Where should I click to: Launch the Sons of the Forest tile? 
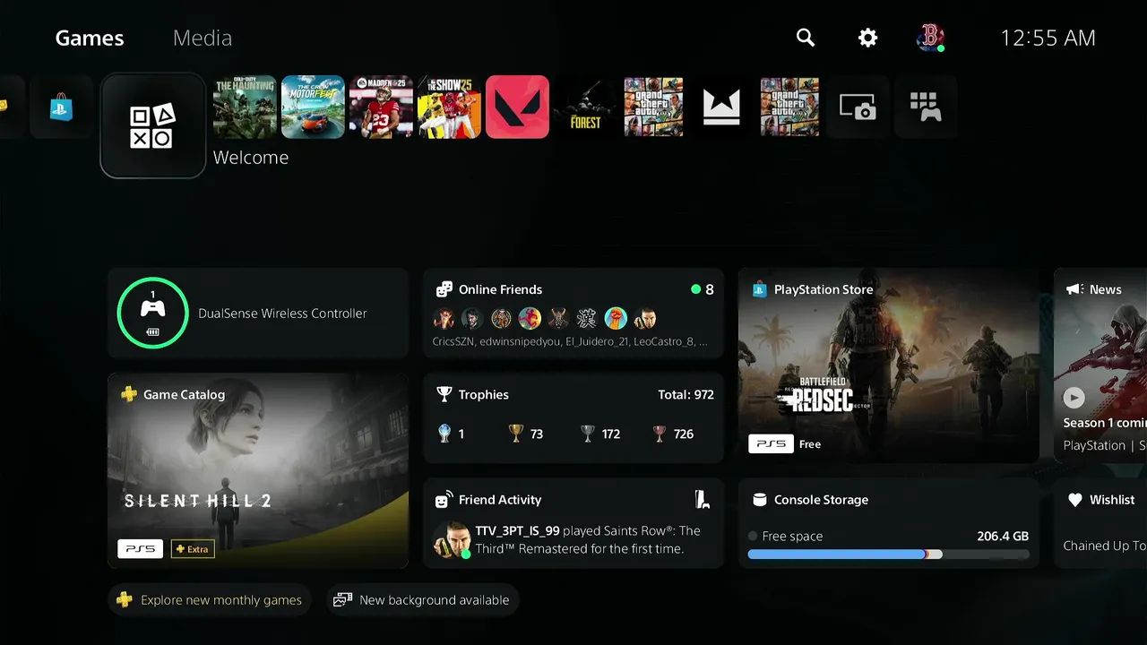[x=585, y=107]
